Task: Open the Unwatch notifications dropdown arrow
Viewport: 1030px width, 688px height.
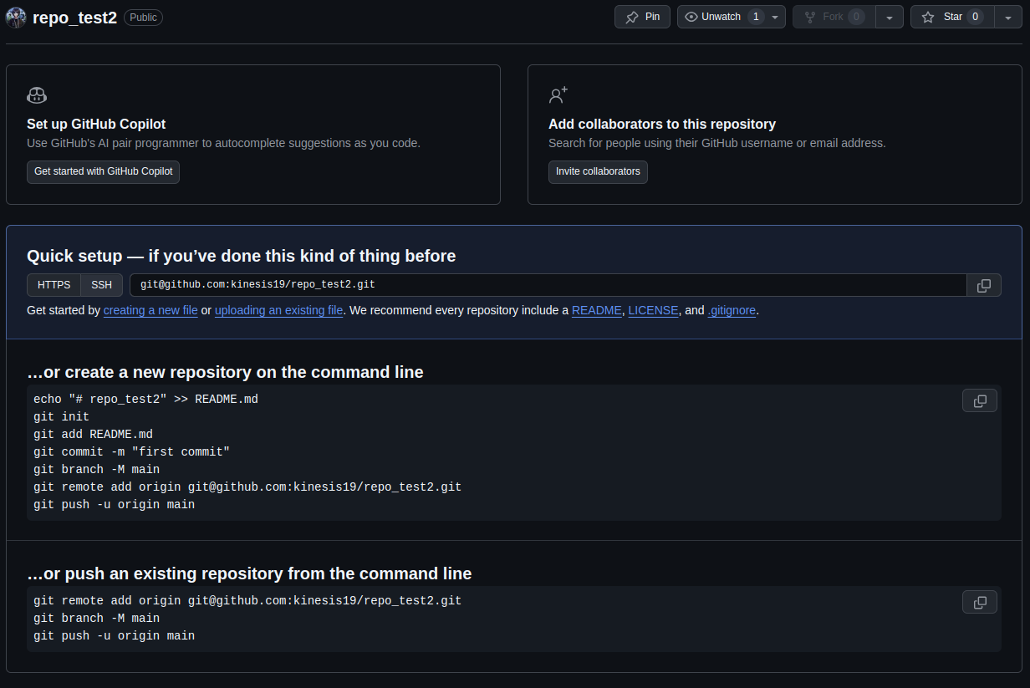Action: click(x=776, y=17)
